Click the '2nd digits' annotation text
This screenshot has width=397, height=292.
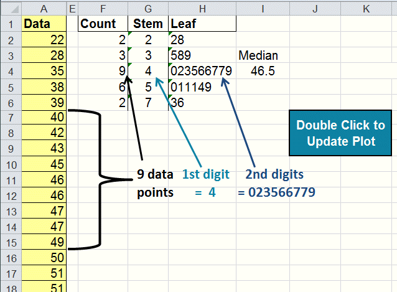(274, 174)
